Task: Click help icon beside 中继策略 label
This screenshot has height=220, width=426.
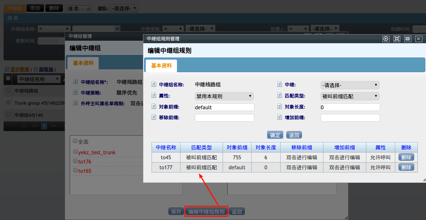Action: point(75,92)
